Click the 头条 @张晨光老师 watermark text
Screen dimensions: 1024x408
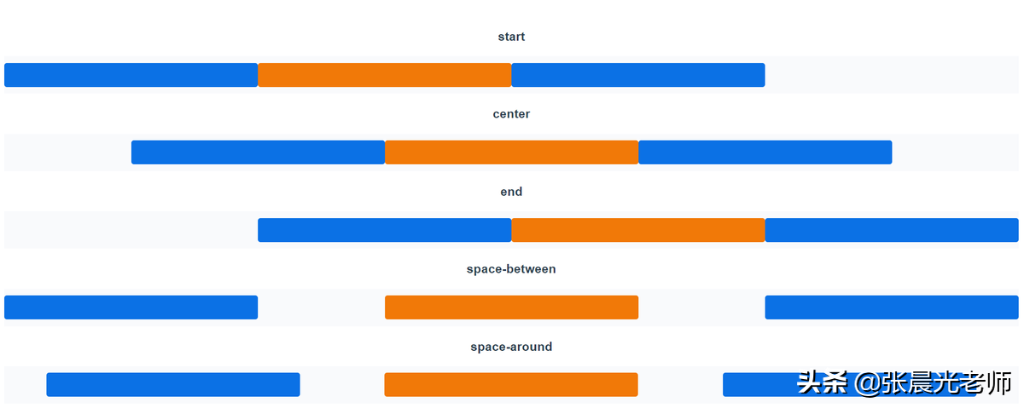[904, 383]
